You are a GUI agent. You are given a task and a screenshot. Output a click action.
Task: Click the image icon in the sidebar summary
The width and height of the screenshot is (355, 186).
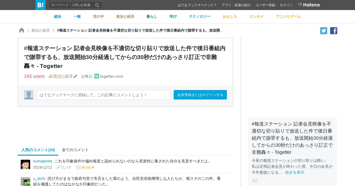(x=255, y=181)
